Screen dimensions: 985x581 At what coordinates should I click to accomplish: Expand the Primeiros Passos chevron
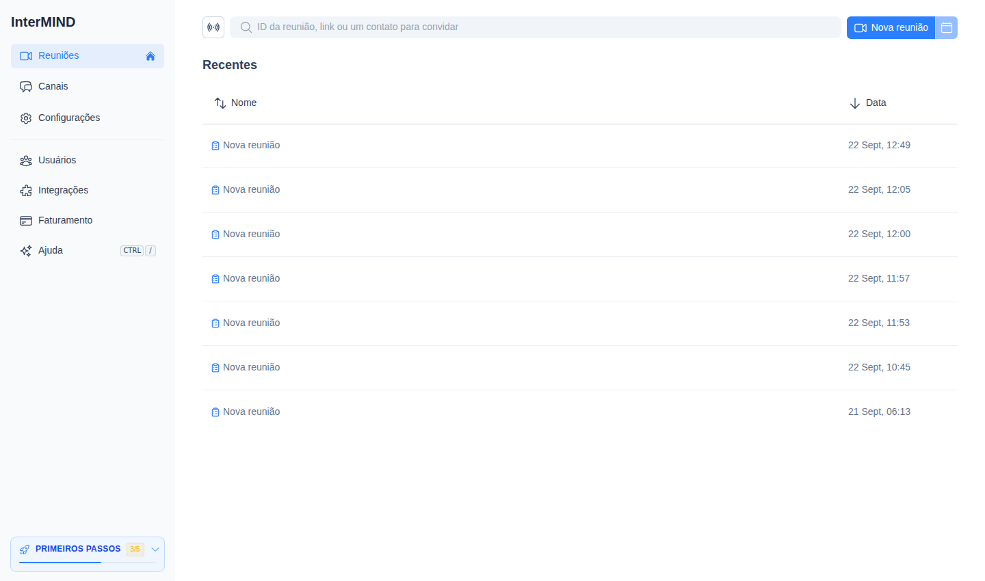(x=155, y=550)
